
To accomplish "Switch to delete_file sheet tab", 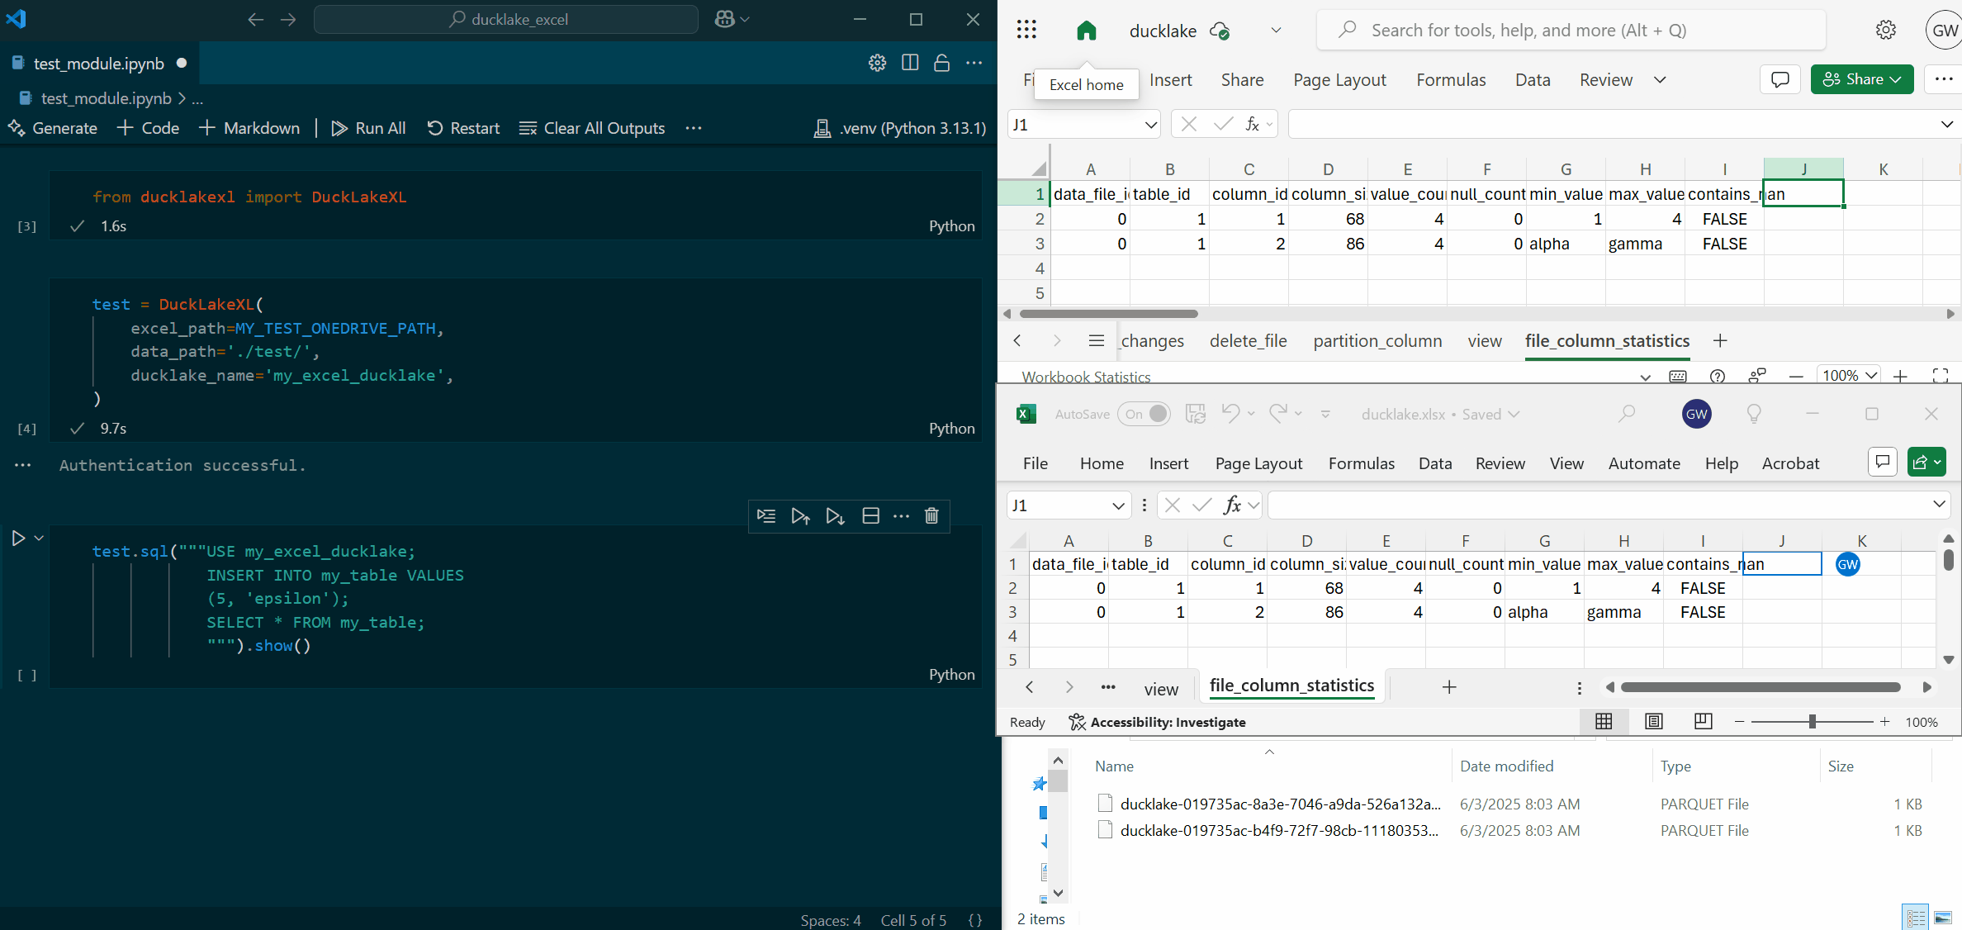I will [1248, 341].
